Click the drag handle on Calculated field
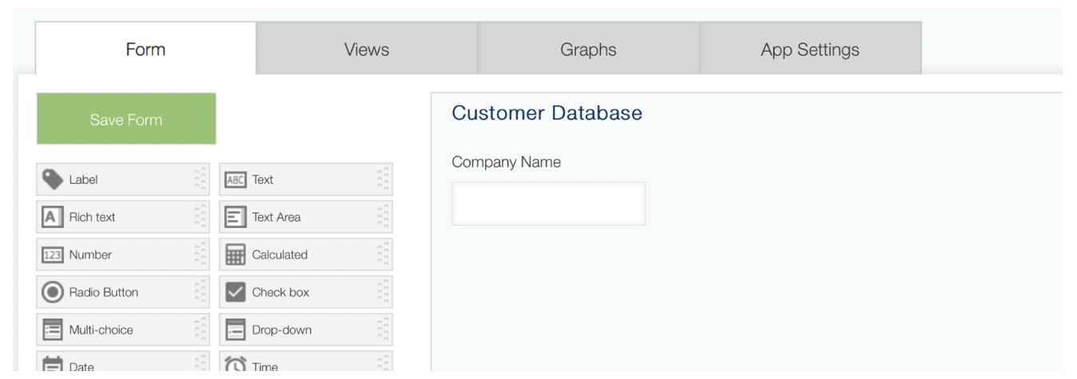This screenshot has height=379, width=1077. click(384, 255)
